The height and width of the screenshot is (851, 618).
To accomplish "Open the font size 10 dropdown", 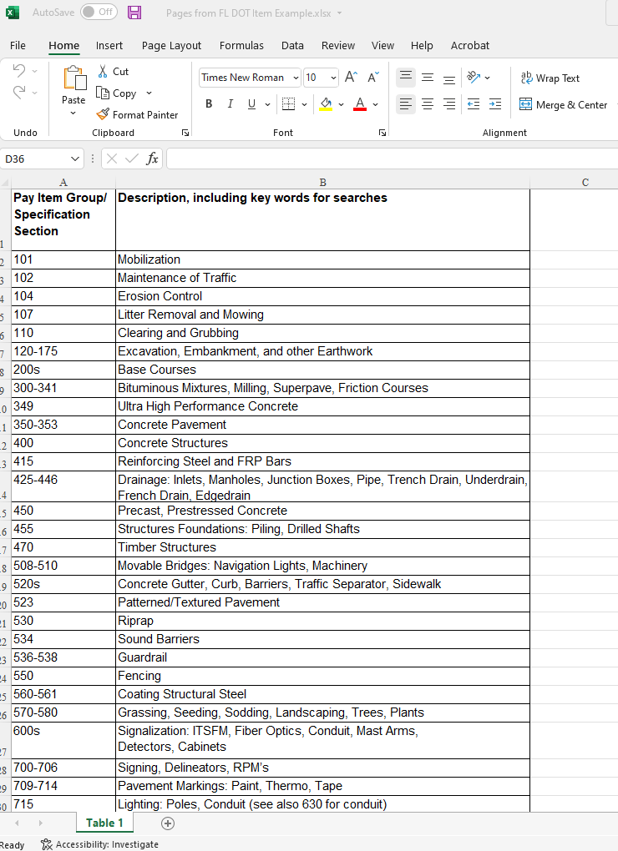I will coord(333,78).
